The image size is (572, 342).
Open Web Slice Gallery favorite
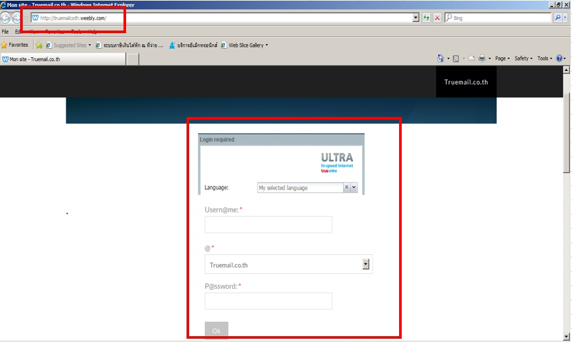(x=244, y=46)
